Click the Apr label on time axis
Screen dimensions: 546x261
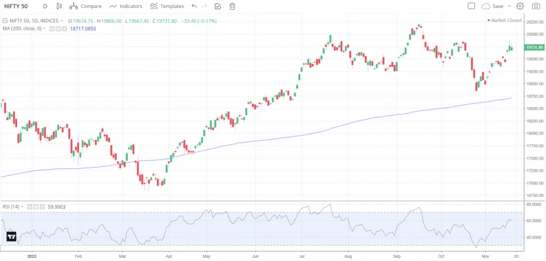pos(169,256)
